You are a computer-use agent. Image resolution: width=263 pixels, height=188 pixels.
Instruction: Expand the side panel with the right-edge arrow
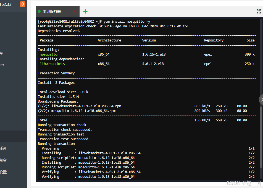tap(261, 99)
